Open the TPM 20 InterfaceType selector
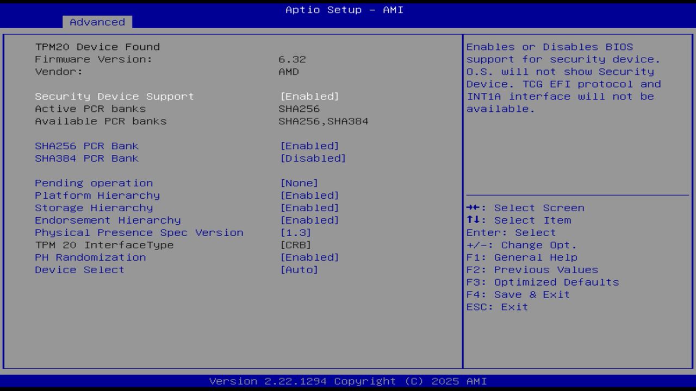696x391 pixels. 104,245
